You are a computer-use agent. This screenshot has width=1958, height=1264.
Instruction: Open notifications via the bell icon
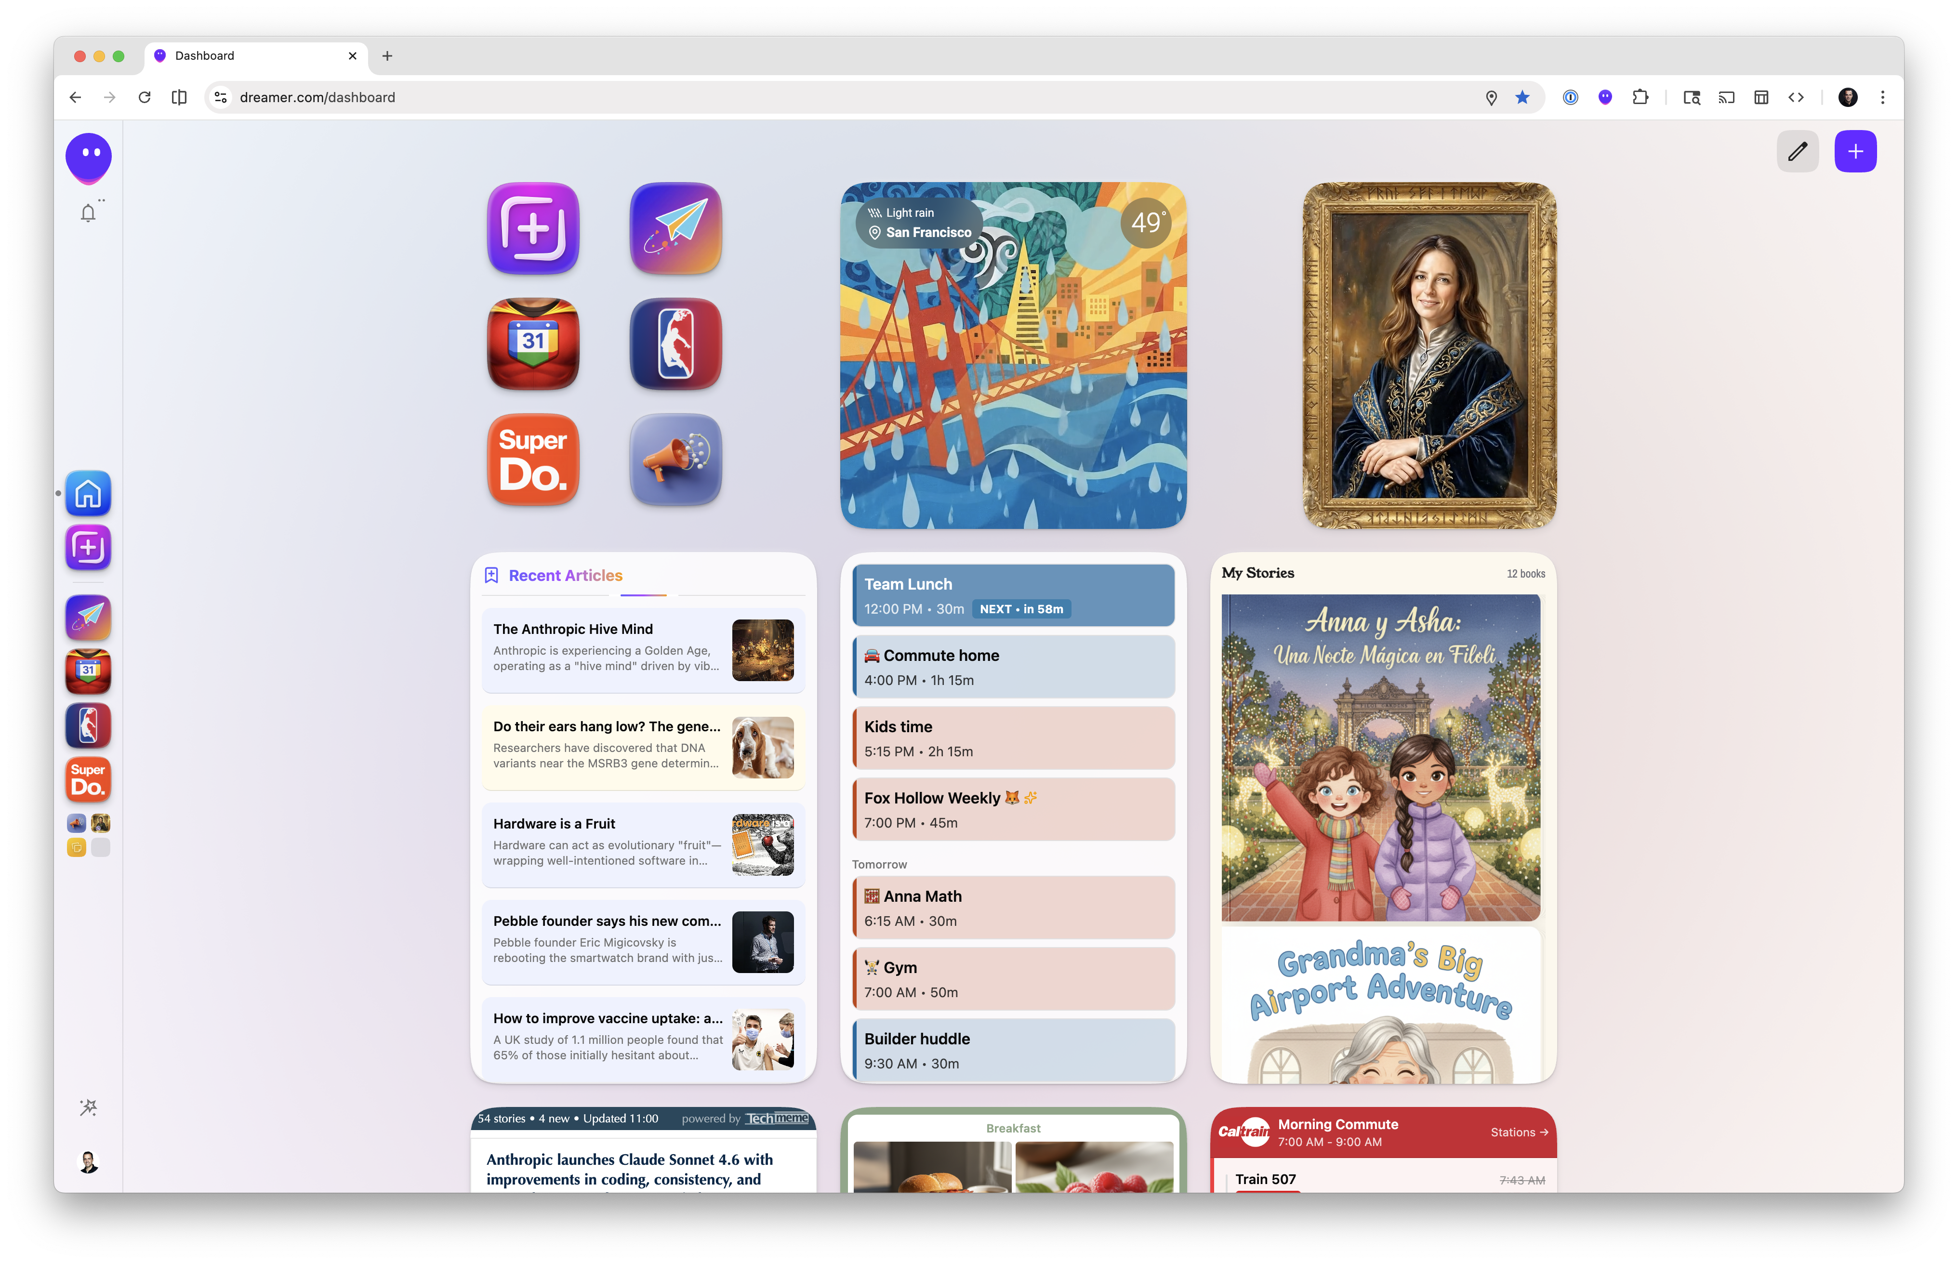88,212
